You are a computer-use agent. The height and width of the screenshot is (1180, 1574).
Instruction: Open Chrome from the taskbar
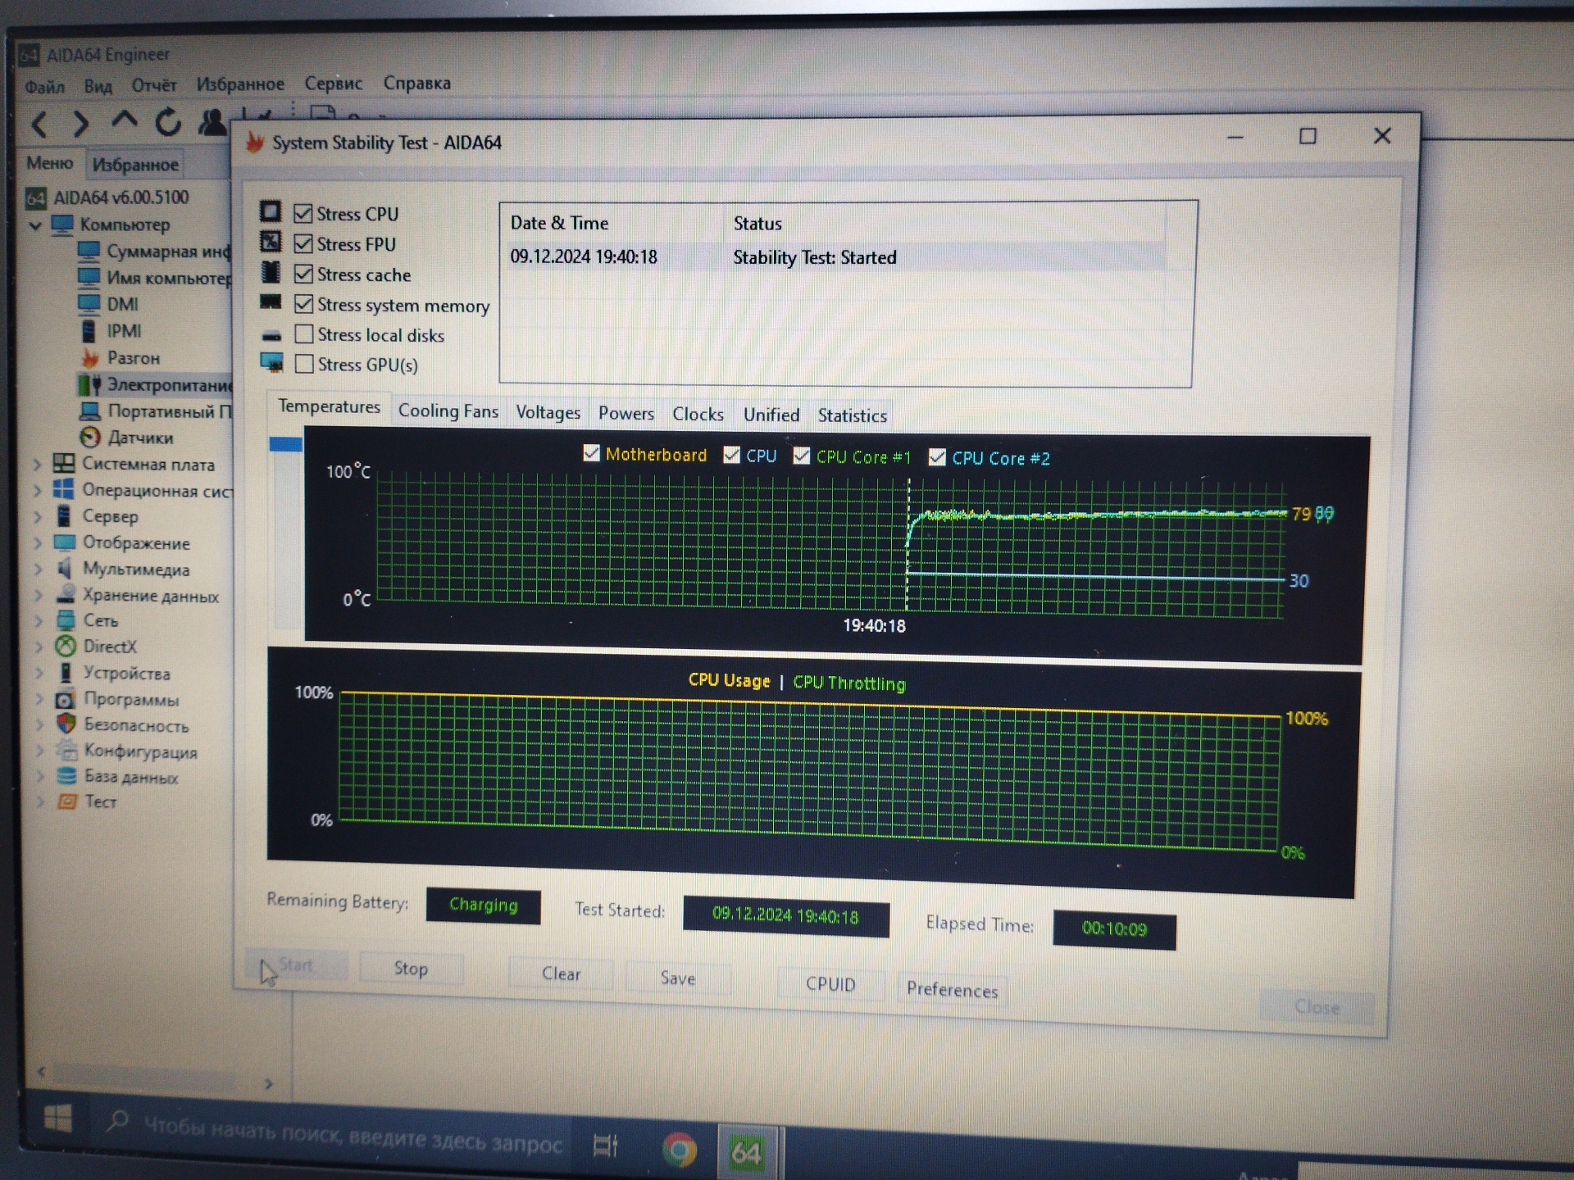tap(680, 1150)
